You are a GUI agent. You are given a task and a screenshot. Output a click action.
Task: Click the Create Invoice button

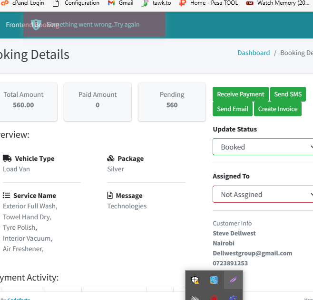coord(278,109)
